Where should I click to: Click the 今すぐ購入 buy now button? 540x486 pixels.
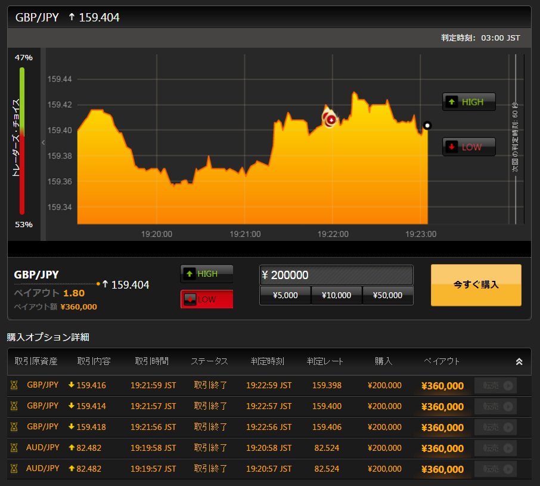pos(476,285)
